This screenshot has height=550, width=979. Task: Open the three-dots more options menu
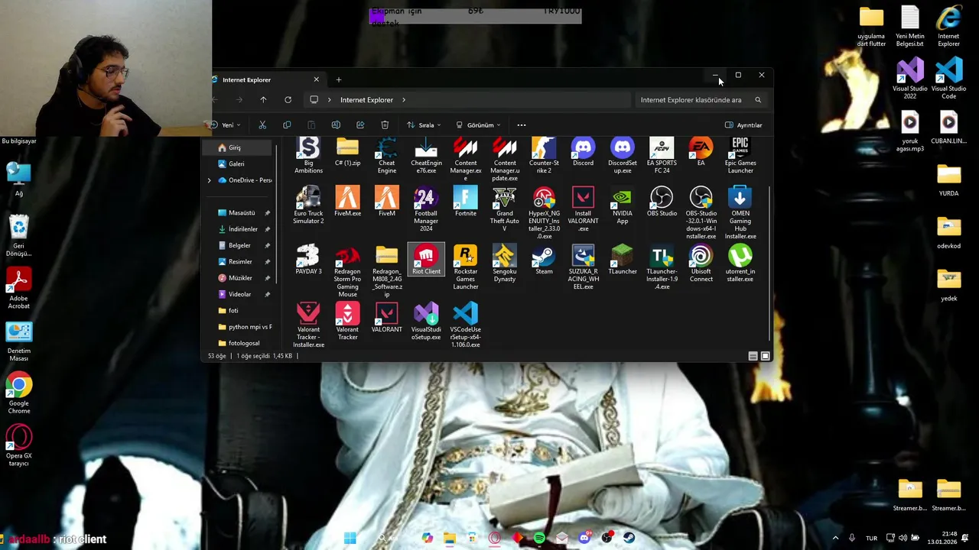(x=522, y=125)
